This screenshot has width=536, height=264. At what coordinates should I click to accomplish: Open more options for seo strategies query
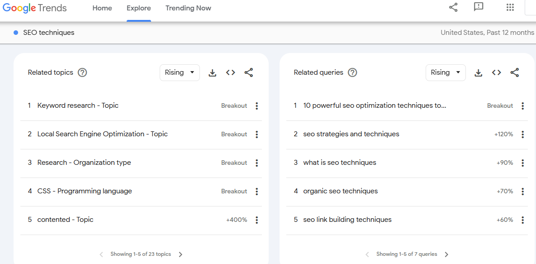[523, 134]
